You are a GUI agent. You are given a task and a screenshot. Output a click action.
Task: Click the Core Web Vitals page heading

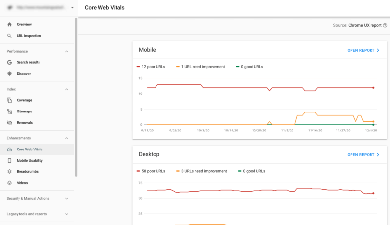coord(105,8)
